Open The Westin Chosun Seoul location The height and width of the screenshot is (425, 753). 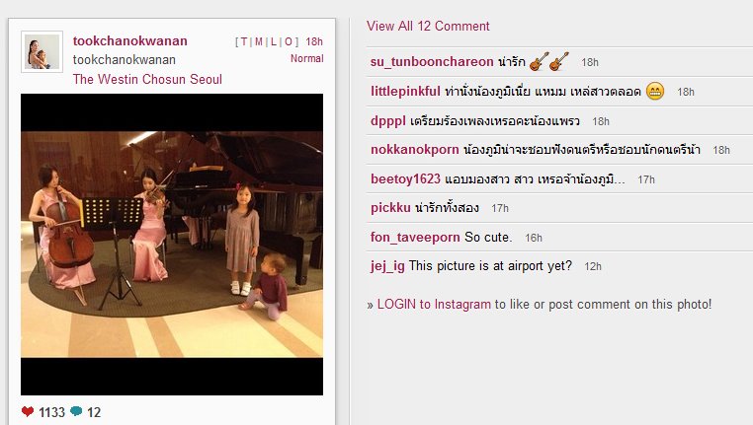[x=147, y=80]
